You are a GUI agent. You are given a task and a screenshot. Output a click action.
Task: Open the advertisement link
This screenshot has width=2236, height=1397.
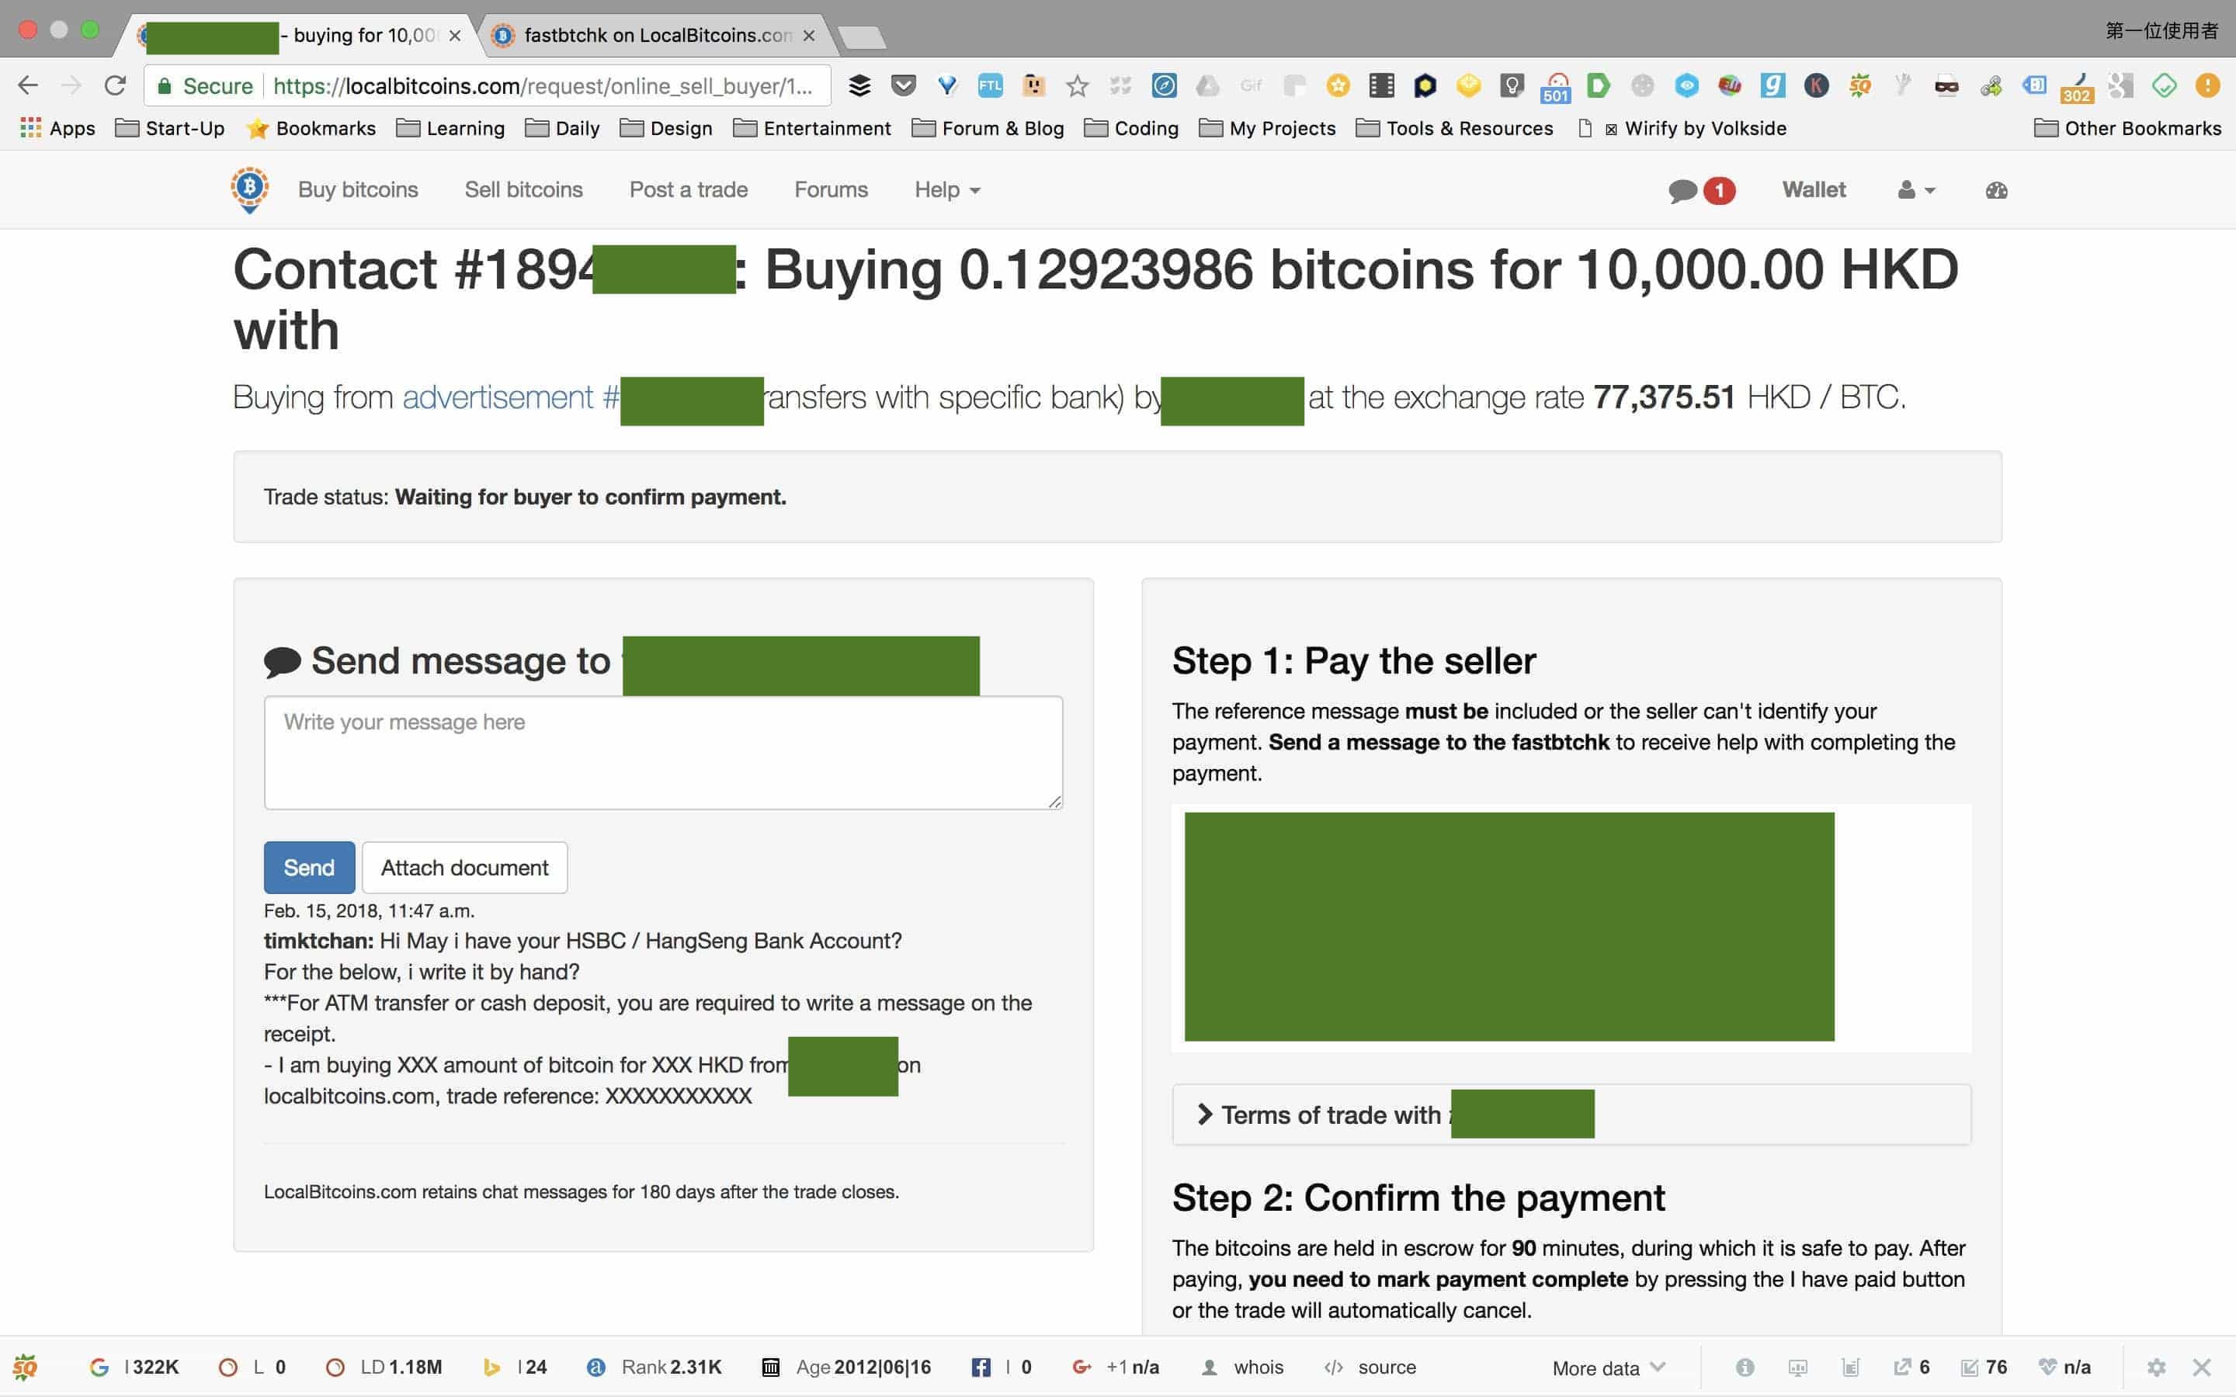[510, 397]
